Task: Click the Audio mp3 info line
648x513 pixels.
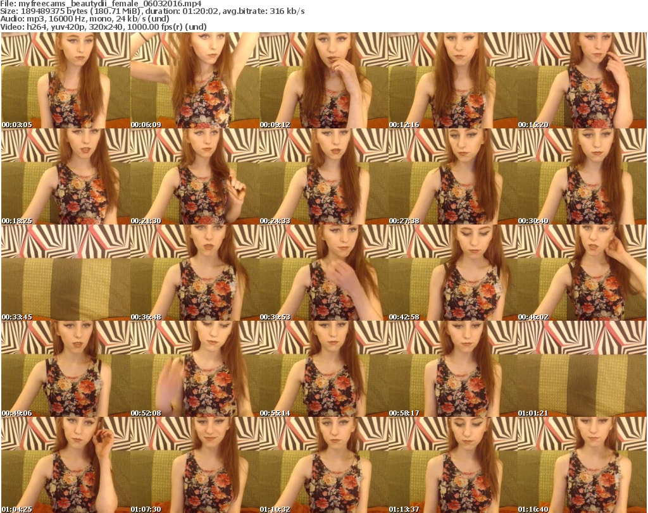Action: tap(85, 19)
